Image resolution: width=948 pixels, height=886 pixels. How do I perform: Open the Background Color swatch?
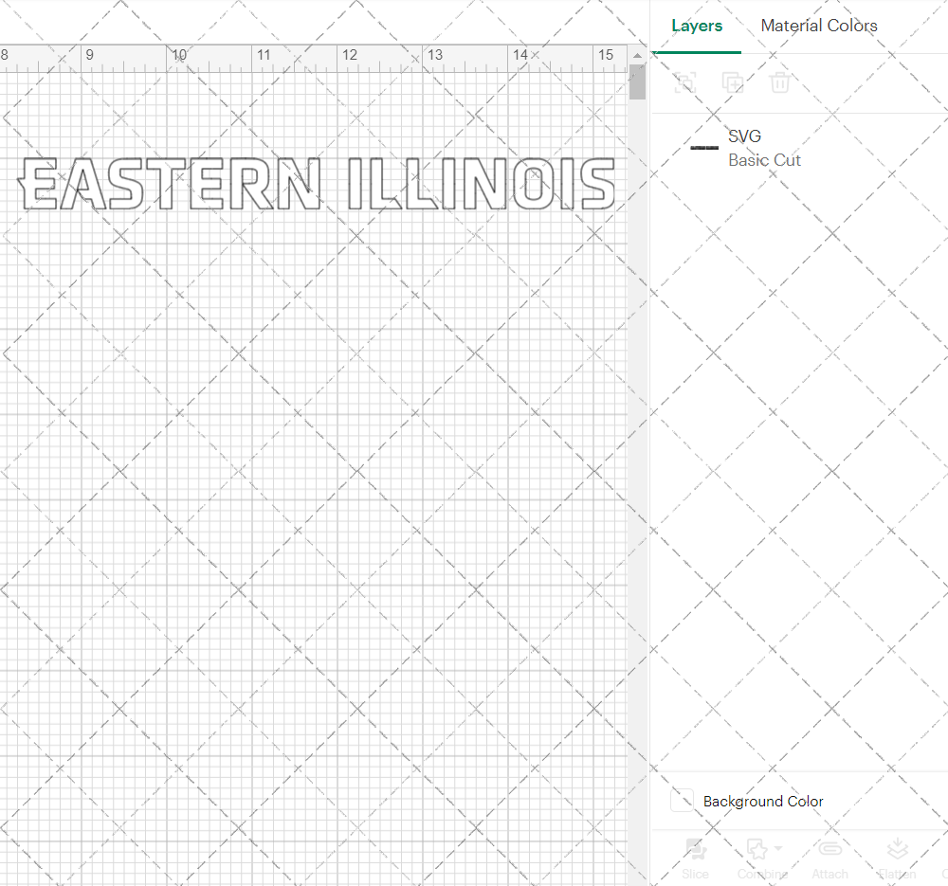[682, 800]
